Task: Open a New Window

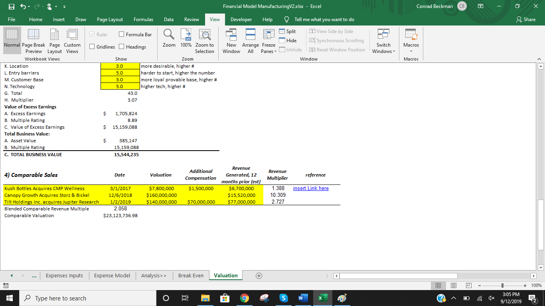Action: [231, 41]
